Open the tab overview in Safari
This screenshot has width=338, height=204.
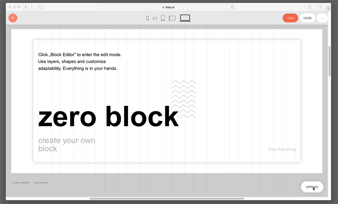(x=319, y=7)
